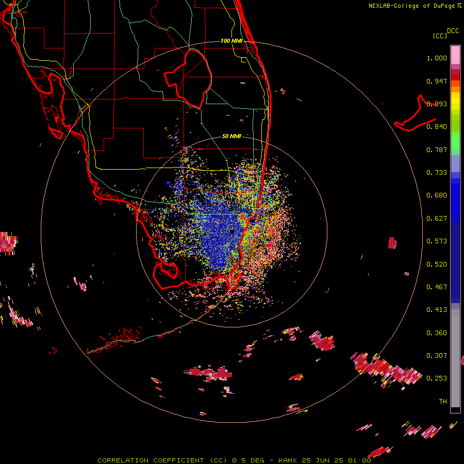Click the TH threshold label
The height and width of the screenshot is (464, 464).
(x=443, y=402)
